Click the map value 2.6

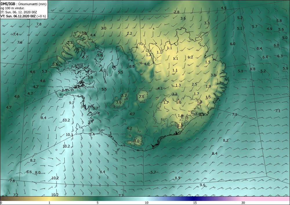click(x=142, y=97)
